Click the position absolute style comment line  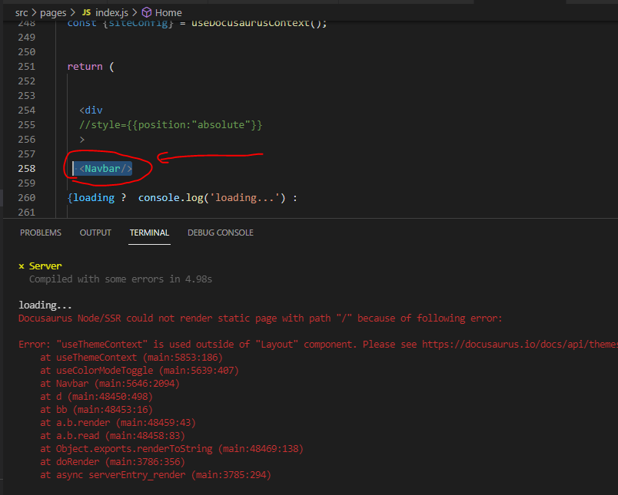click(x=171, y=124)
